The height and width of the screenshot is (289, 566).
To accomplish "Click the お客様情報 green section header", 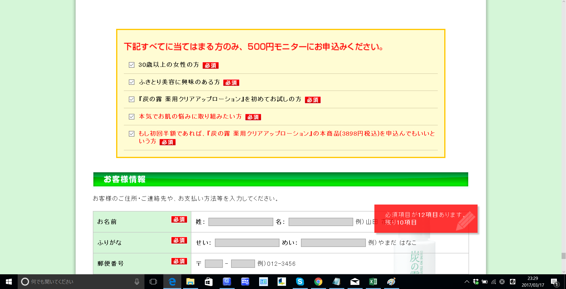I will coord(281,179).
